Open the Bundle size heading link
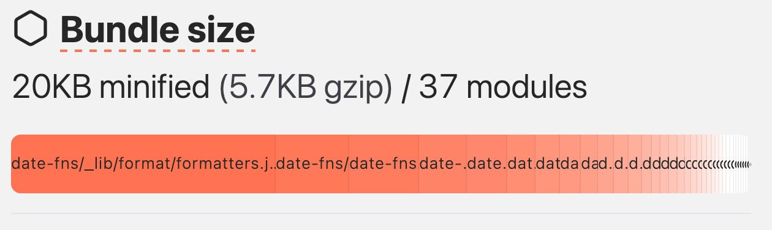This screenshot has width=772, height=230. point(157,29)
